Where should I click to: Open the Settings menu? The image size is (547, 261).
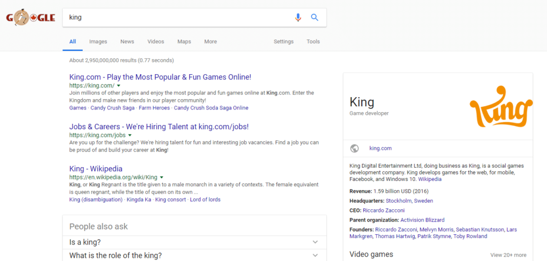(x=284, y=42)
